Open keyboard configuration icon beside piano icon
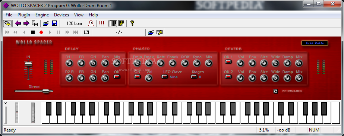 [121, 23]
